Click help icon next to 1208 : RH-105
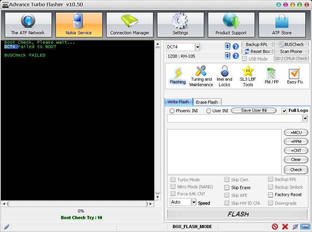Image resolution: width=312 pixels, height=232 pixels. [x=236, y=56]
